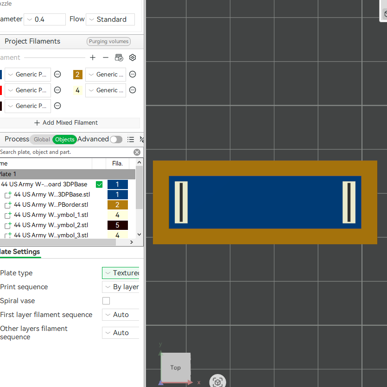Click the 3D view reset icon at bottom
Viewport: 387px width, 387px height.
(217, 381)
